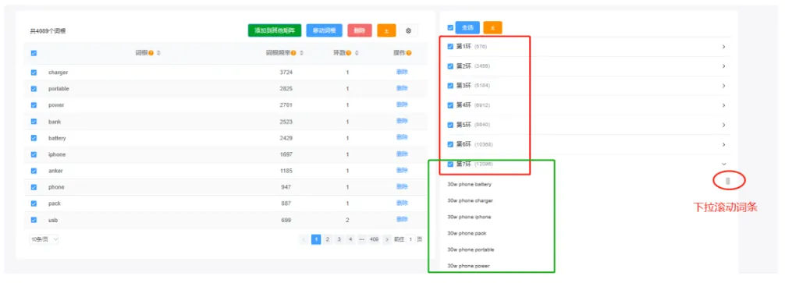Uncheck the 第4环 checkbox

(x=450, y=105)
